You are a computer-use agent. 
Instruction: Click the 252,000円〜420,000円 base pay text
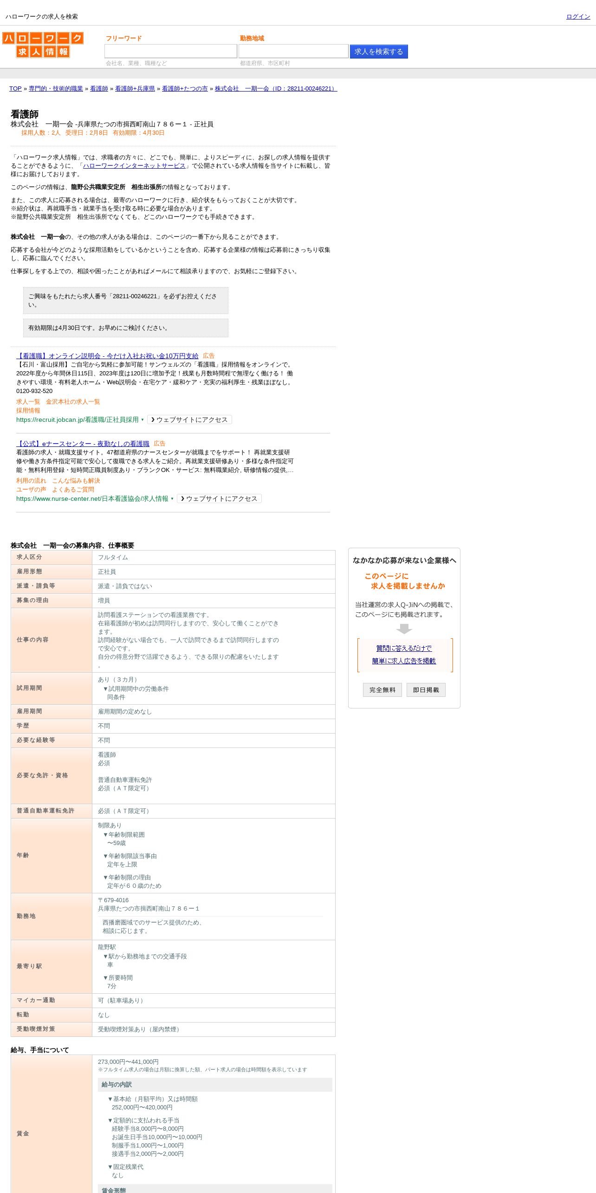pyautogui.click(x=142, y=1108)
